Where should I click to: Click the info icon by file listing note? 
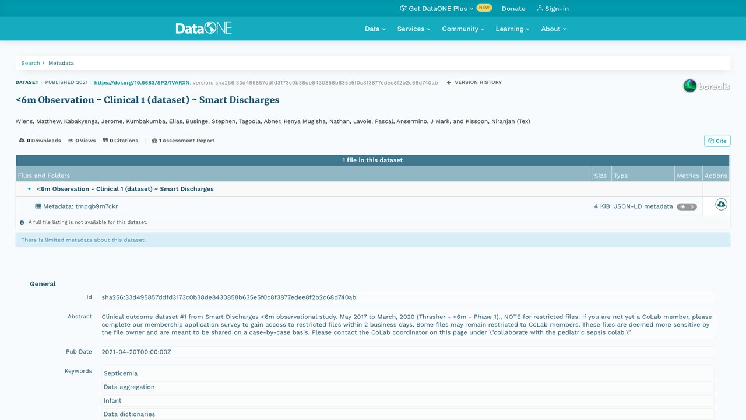(x=22, y=222)
